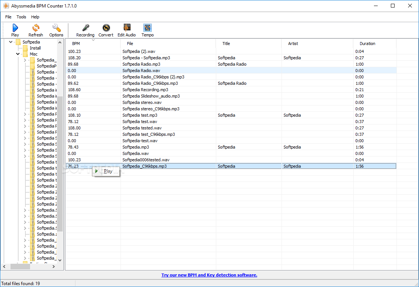Sort by the Duration column header

coord(375,44)
